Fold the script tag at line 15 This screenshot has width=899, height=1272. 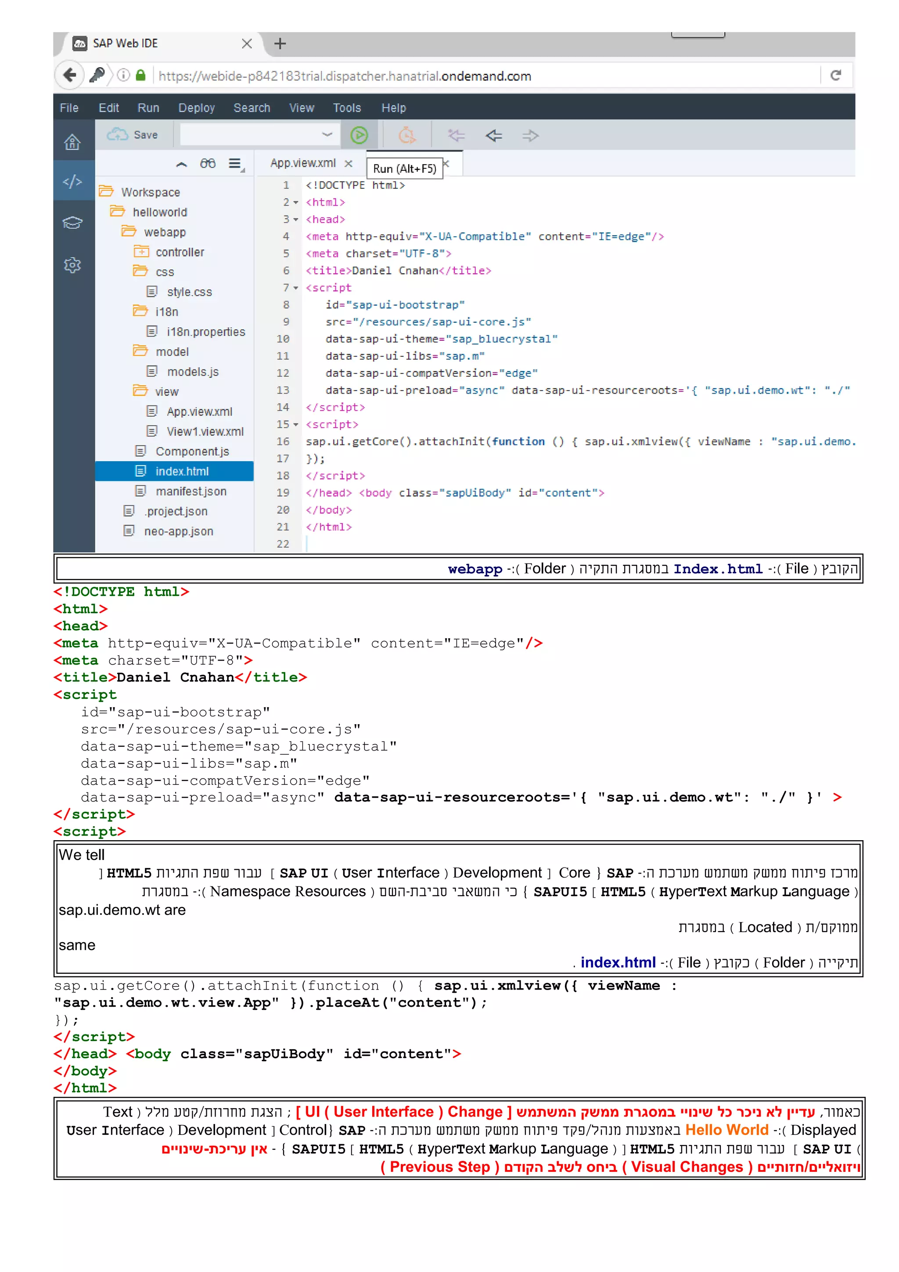(296, 425)
